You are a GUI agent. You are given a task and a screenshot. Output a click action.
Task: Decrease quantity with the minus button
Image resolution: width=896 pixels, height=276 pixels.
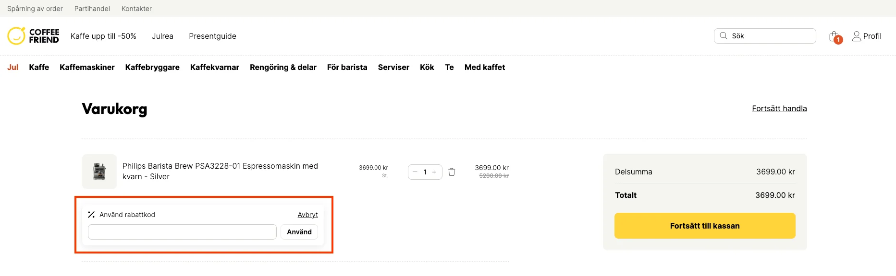(415, 172)
